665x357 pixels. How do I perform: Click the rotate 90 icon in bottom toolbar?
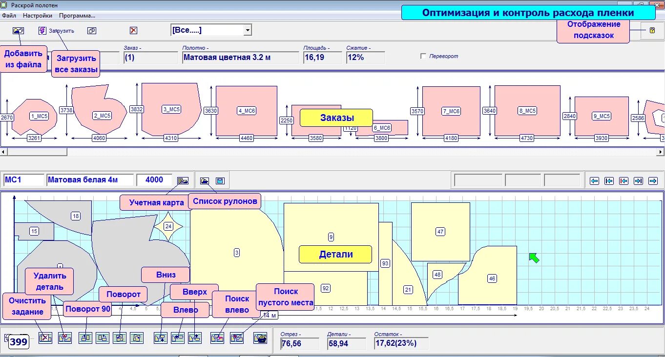pos(85,337)
